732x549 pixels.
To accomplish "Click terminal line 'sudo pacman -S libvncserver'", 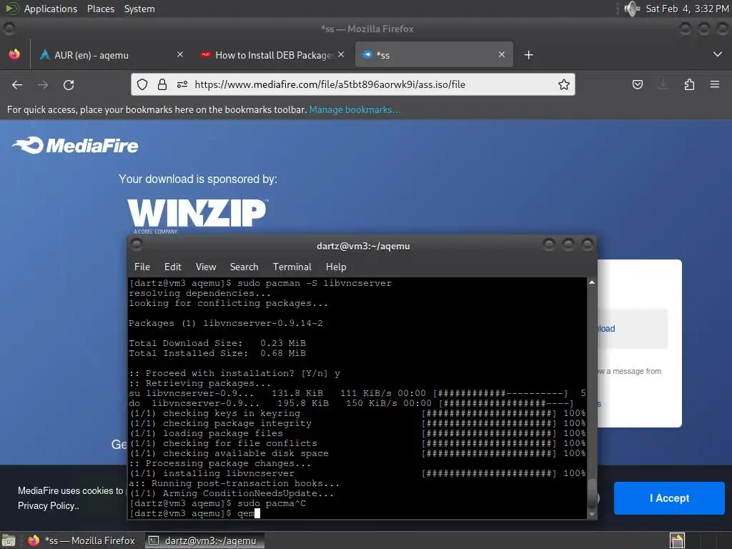I will click(315, 283).
